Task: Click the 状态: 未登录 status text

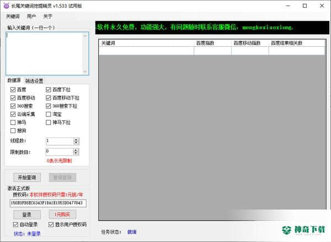Action: tap(27, 234)
